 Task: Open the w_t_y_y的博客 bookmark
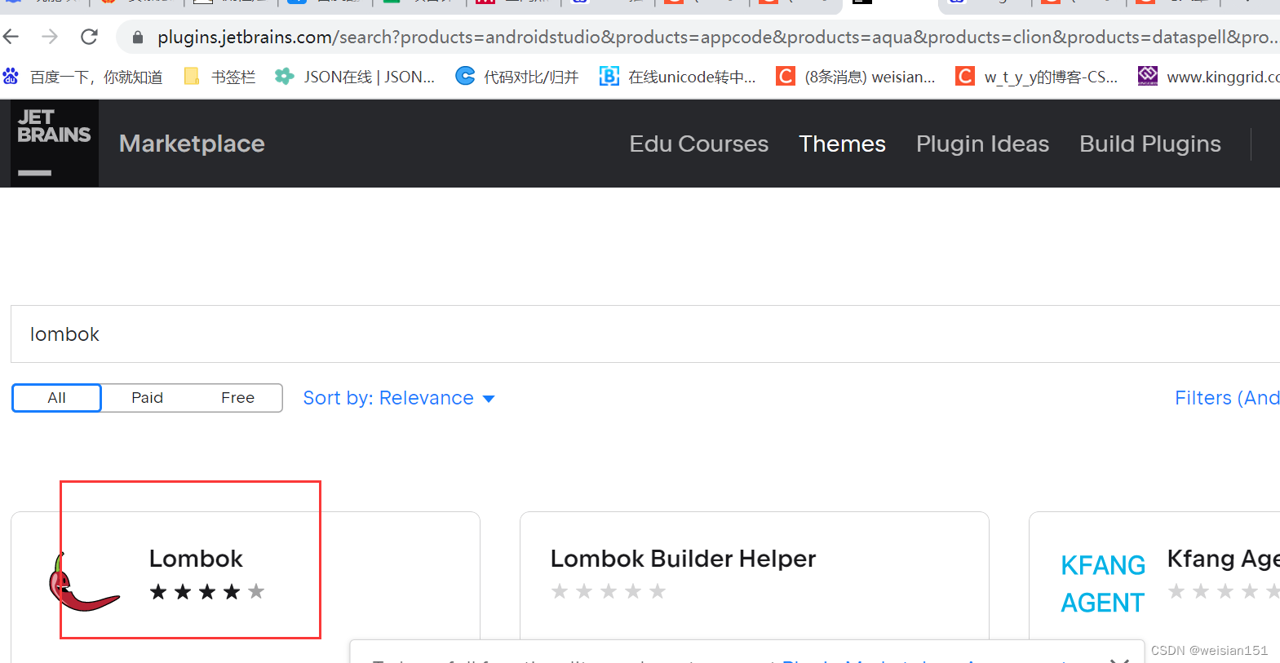pyautogui.click(x=1037, y=77)
